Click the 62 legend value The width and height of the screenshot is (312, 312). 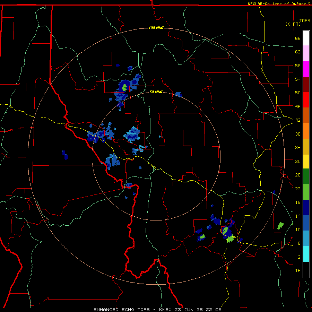pyautogui.click(x=298, y=52)
